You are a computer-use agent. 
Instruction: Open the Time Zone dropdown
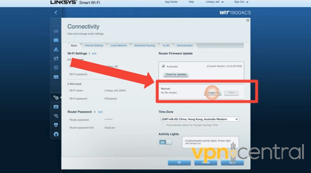200,119
